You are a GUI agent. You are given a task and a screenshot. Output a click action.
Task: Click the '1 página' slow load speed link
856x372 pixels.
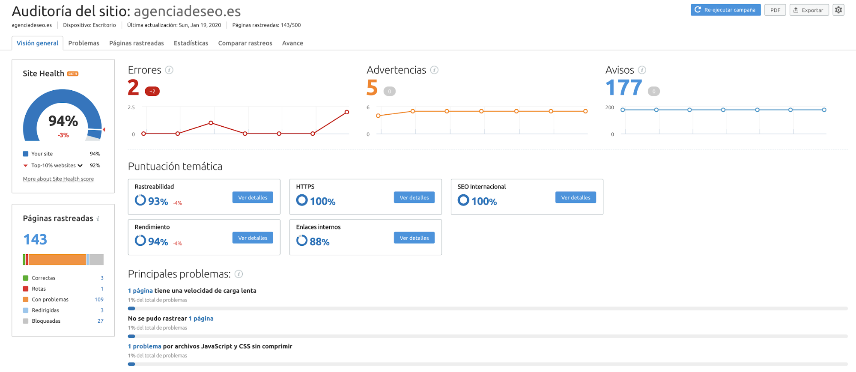140,291
